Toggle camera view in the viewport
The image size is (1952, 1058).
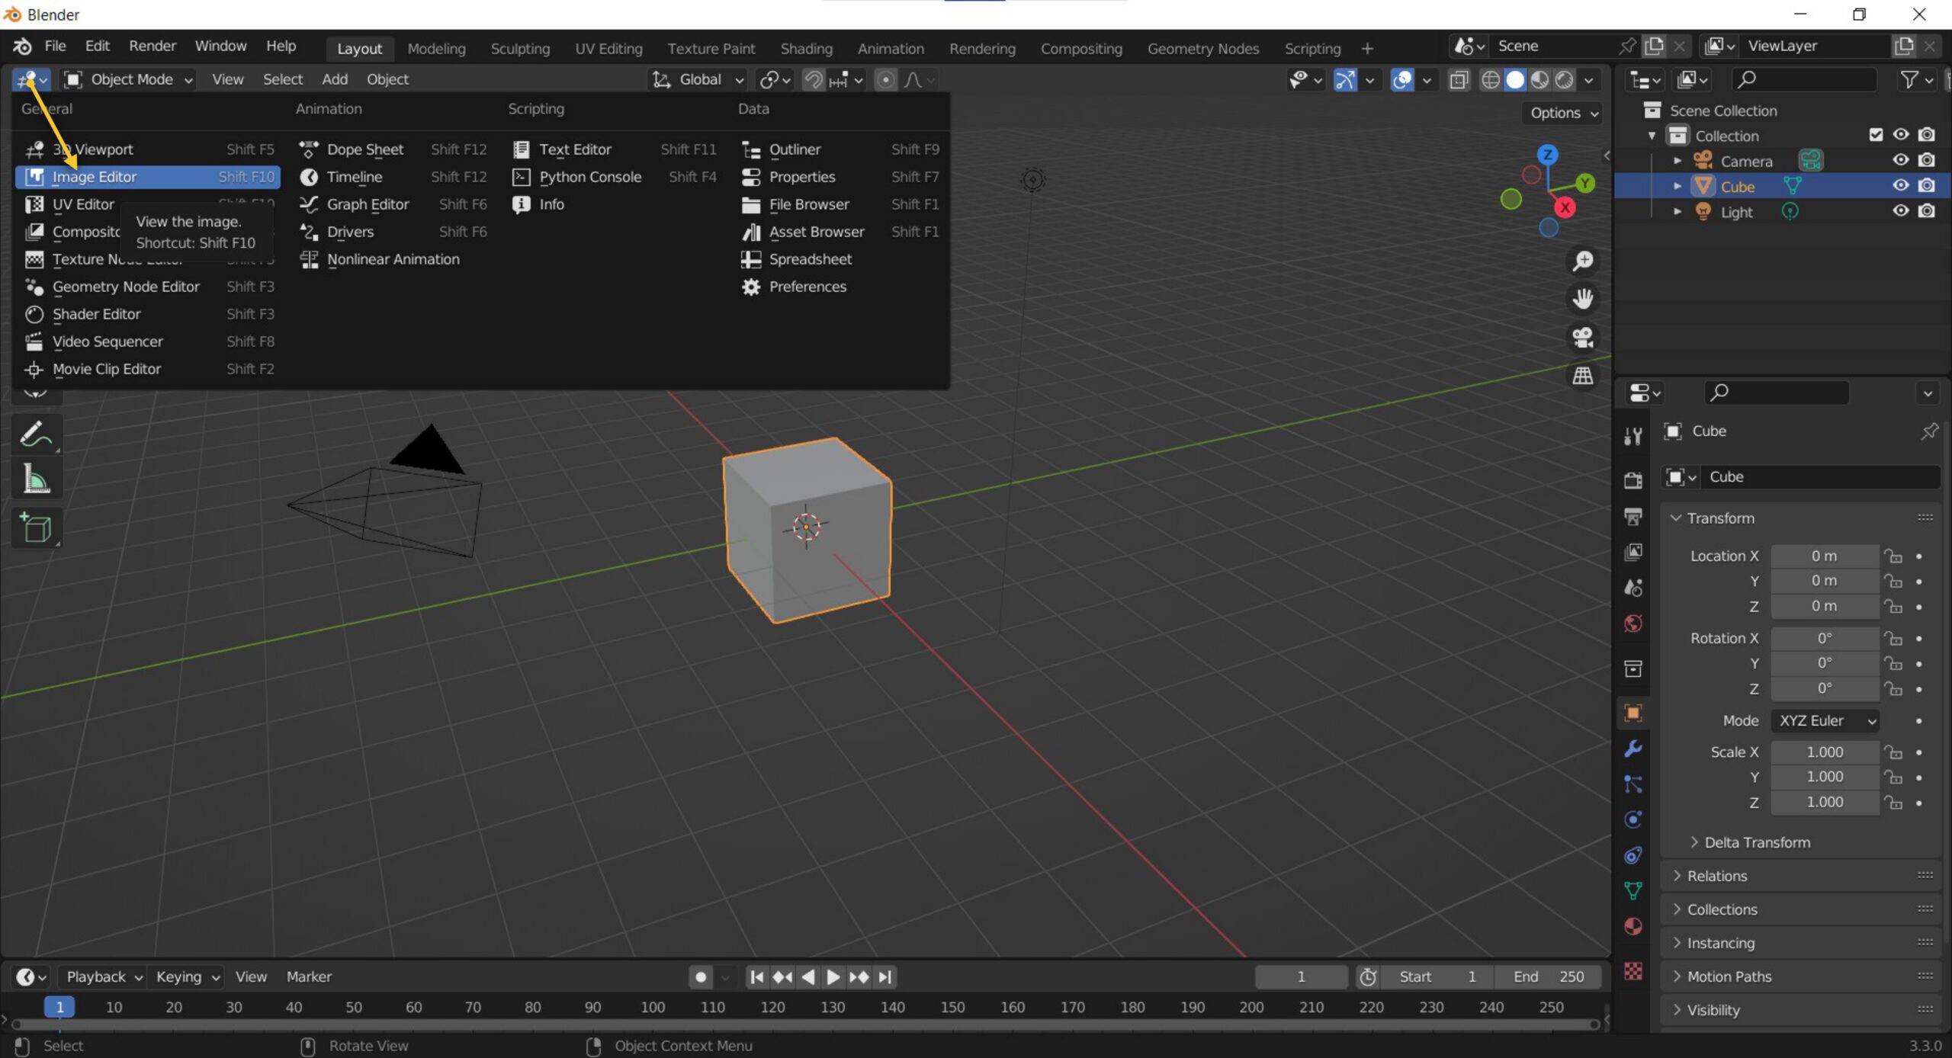click(x=1583, y=337)
